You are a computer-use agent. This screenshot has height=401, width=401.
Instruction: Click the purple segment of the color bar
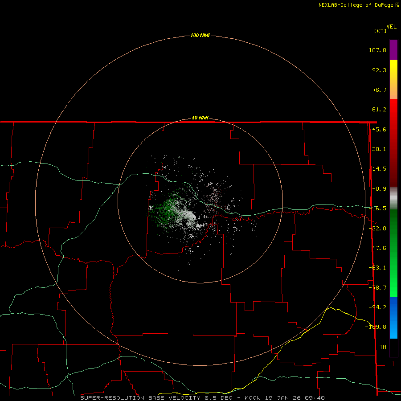click(x=393, y=50)
